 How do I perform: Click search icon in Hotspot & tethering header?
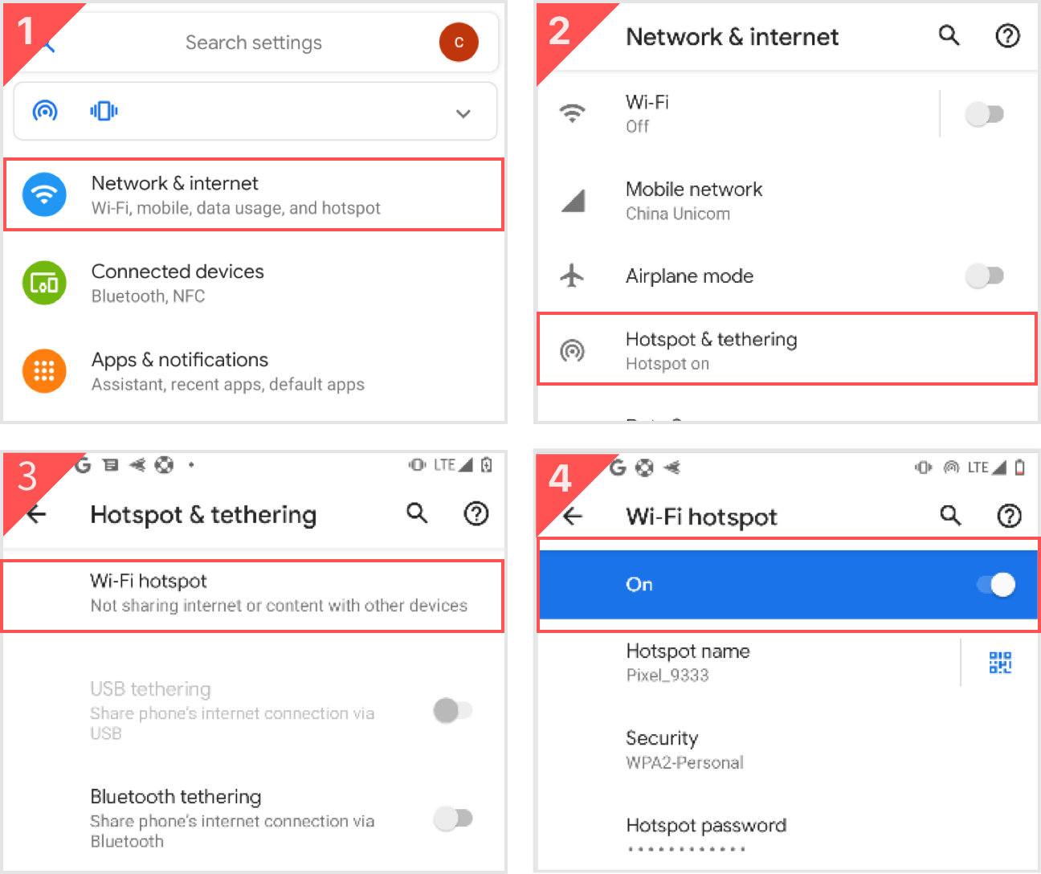tap(417, 513)
